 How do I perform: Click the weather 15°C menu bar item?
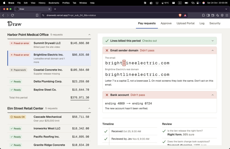pyautogui.click(x=165, y=3)
